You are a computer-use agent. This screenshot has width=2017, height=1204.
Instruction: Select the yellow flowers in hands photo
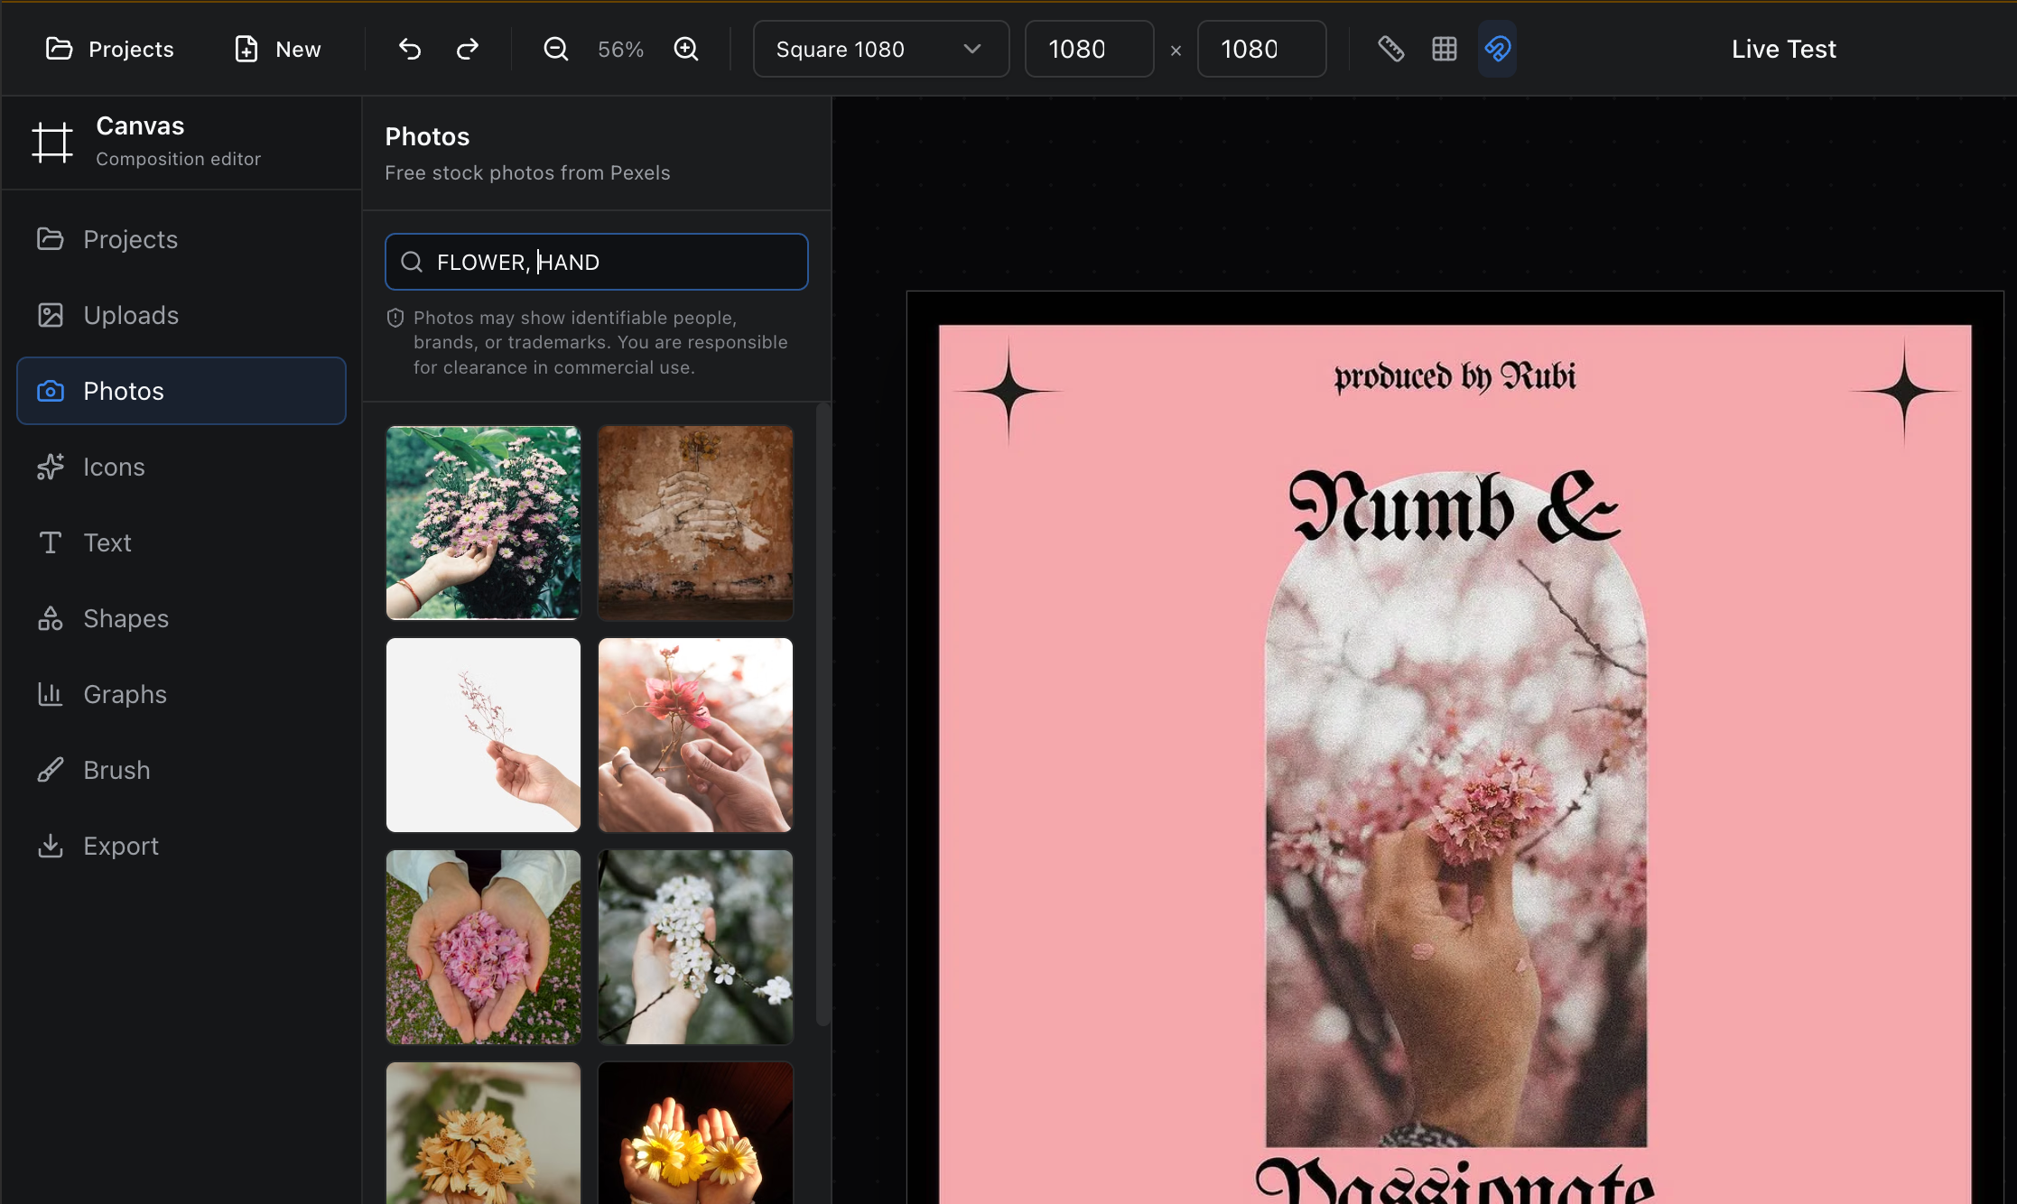pyautogui.click(x=695, y=1133)
